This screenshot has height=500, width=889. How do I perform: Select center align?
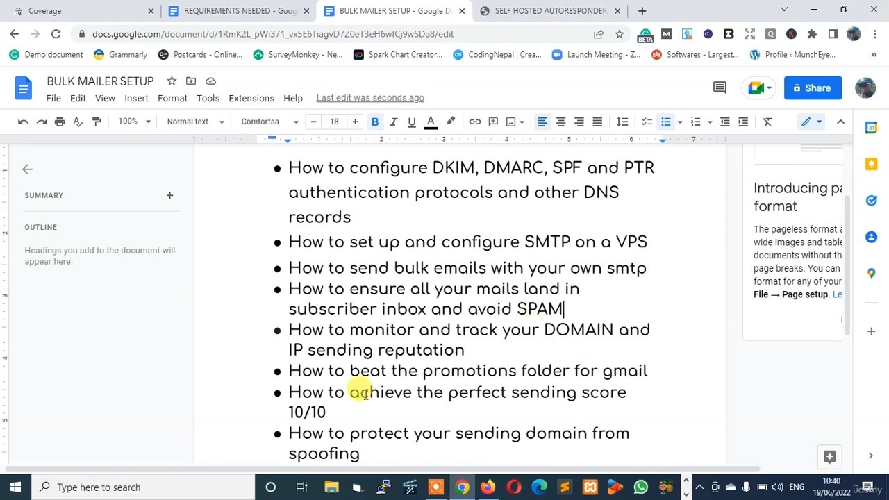(560, 122)
